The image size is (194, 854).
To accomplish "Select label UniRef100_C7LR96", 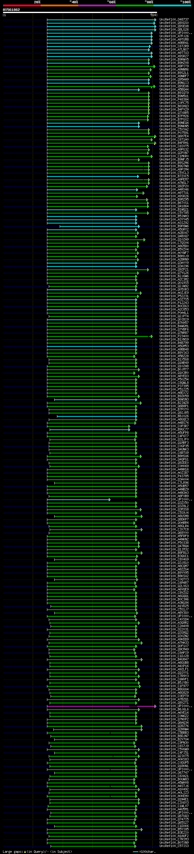I will [x=174, y=483].
